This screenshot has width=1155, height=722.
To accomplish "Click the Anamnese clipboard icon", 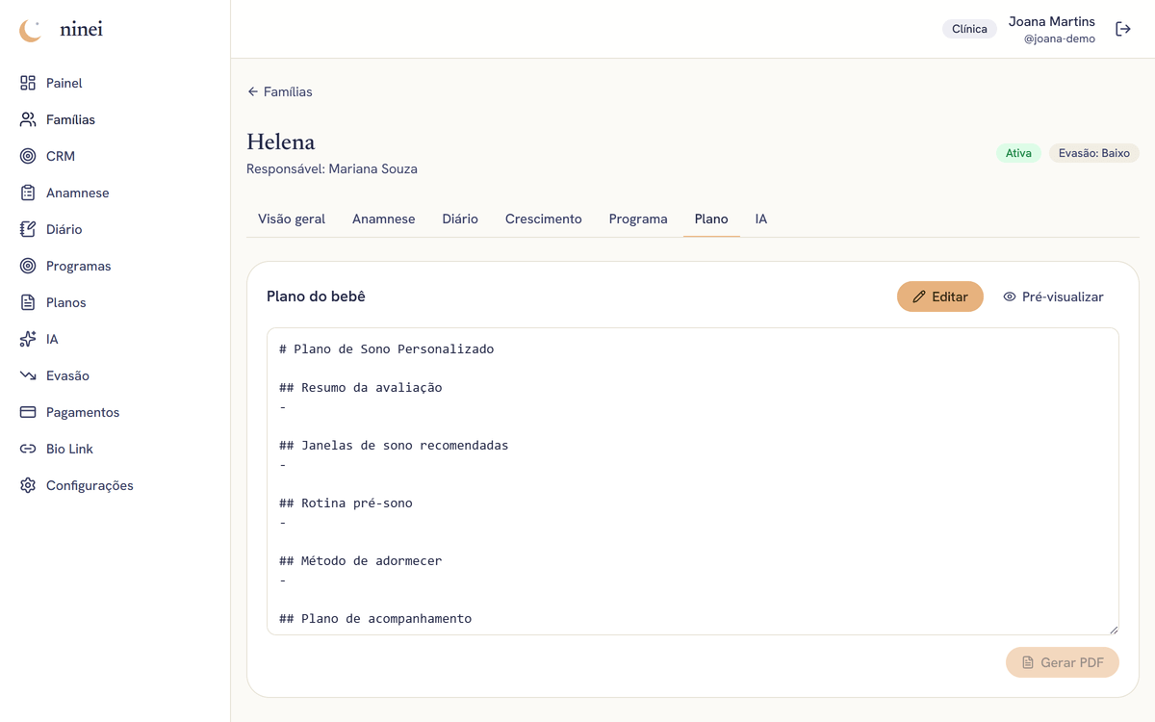I will pyautogui.click(x=28, y=193).
